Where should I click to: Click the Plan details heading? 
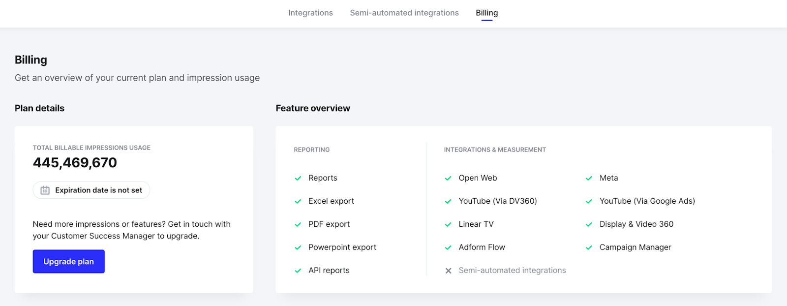point(39,108)
